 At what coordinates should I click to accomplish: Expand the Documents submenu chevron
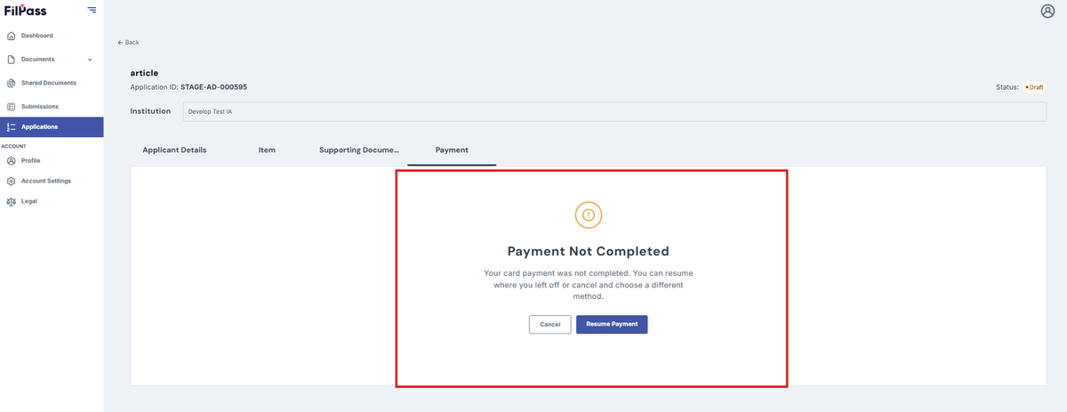tap(90, 60)
